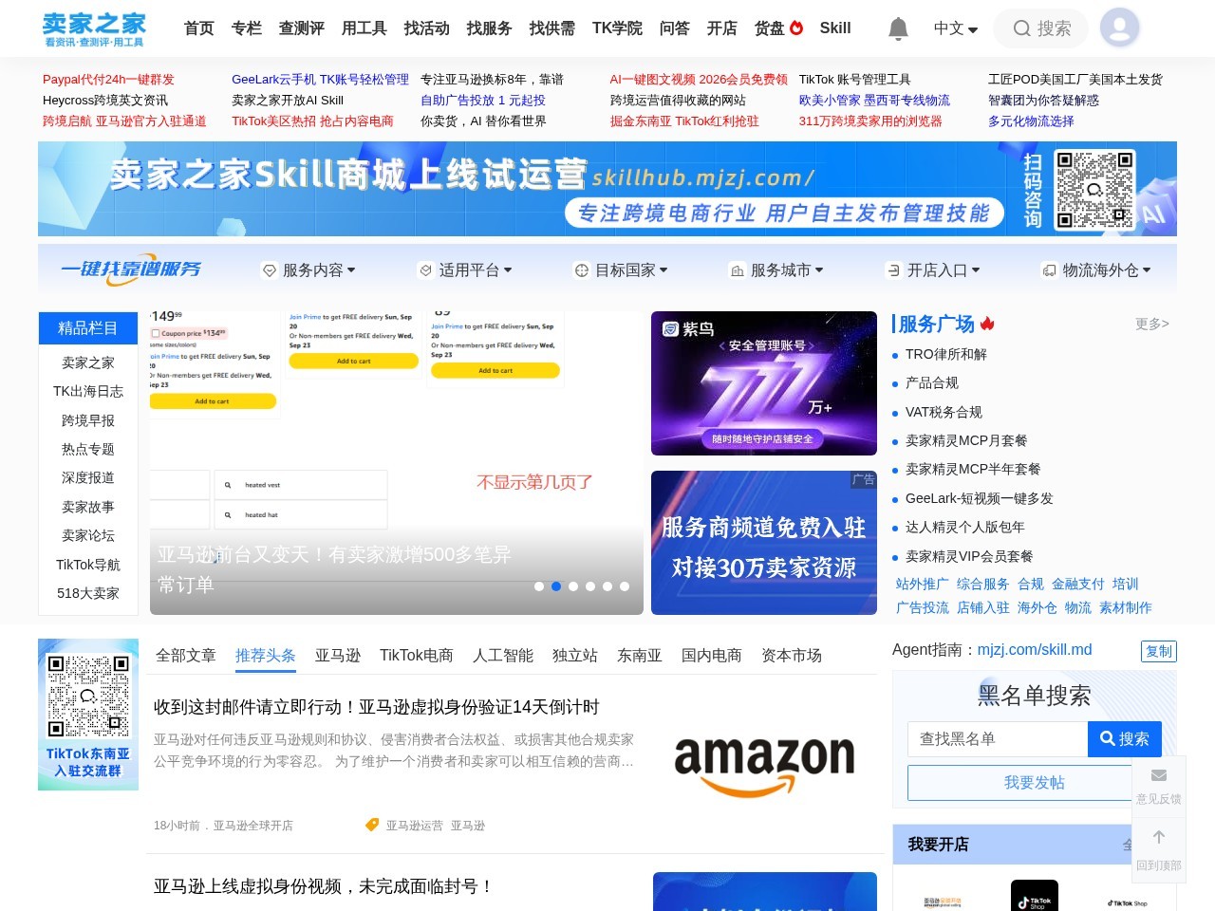Click the 复制 button next to Agent指南
Viewport: 1215px width, 911px height.
[x=1159, y=651]
